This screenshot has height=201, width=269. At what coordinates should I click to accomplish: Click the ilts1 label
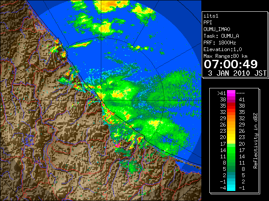pos(211,16)
